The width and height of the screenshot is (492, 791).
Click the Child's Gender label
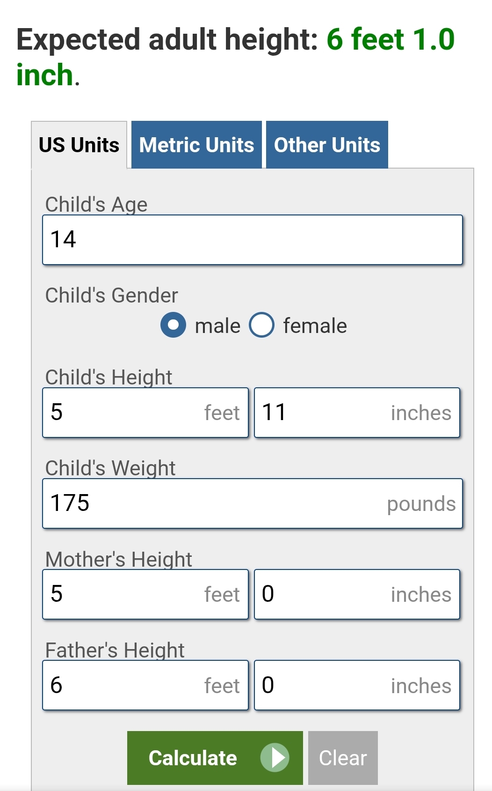tap(112, 296)
